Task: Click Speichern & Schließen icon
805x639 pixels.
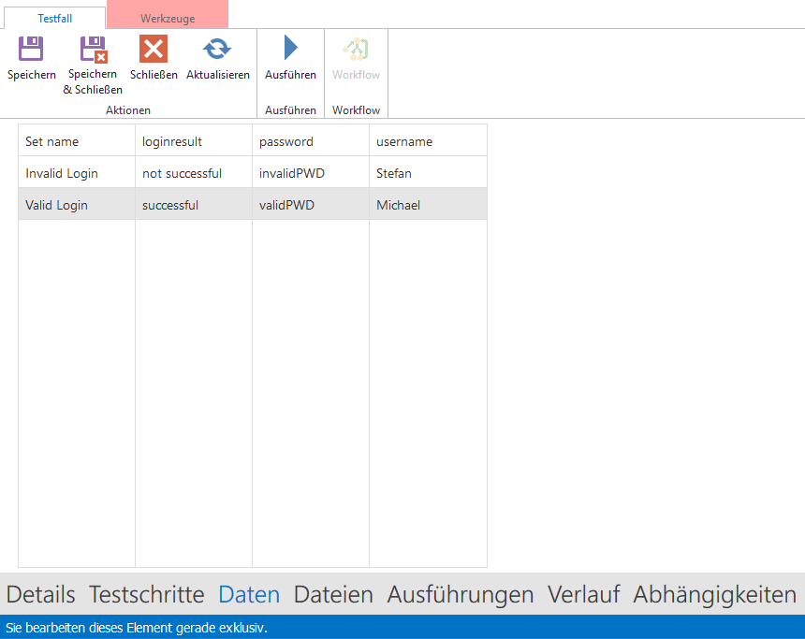Action: (93, 50)
